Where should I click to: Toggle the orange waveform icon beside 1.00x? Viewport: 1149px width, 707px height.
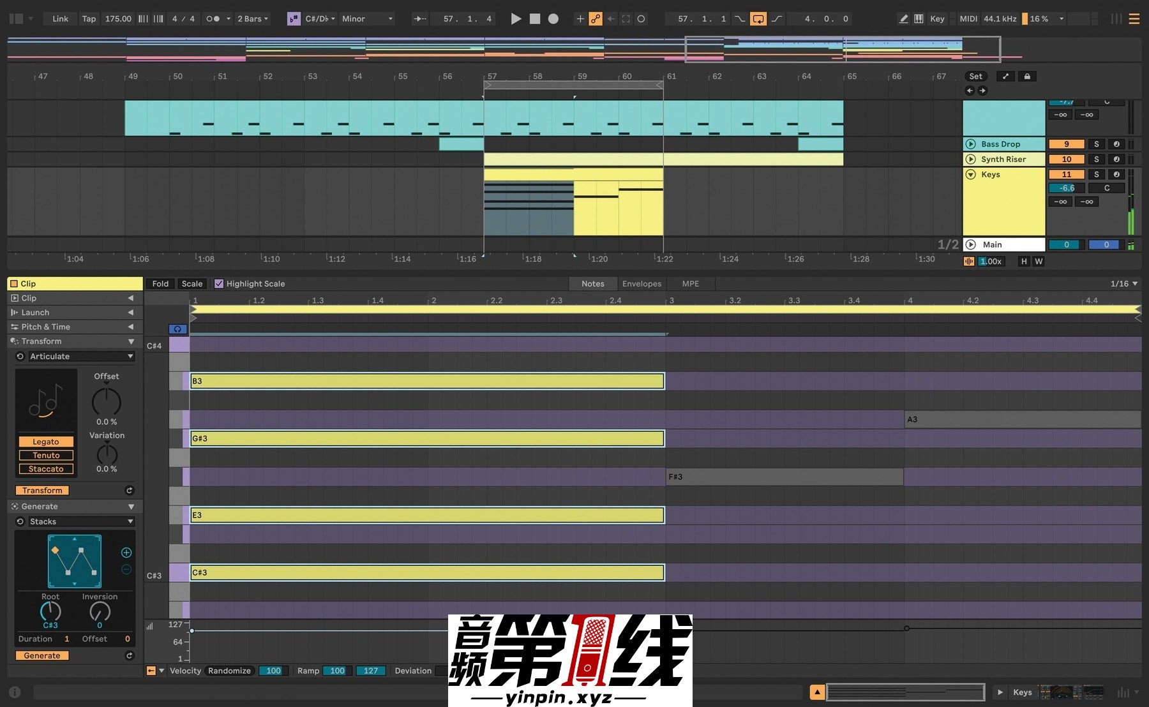click(969, 261)
